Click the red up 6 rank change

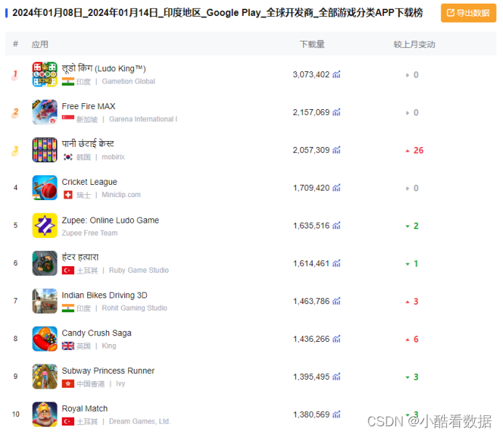coord(412,339)
